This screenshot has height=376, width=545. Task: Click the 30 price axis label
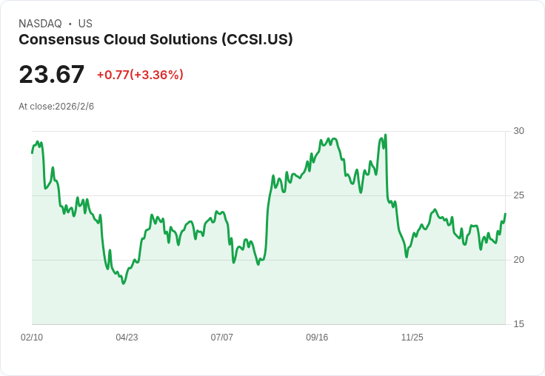click(x=518, y=131)
